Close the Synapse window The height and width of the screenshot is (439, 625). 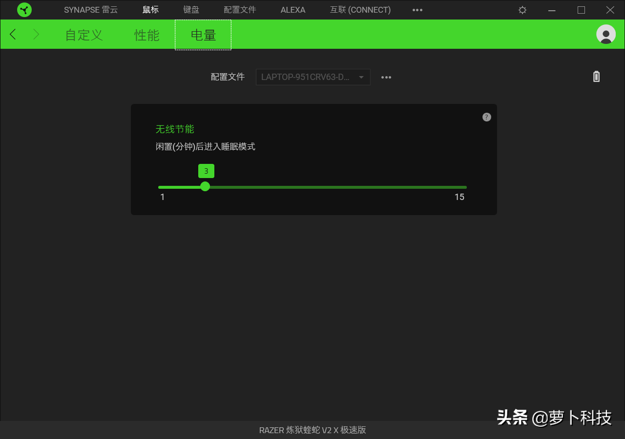pyautogui.click(x=610, y=10)
